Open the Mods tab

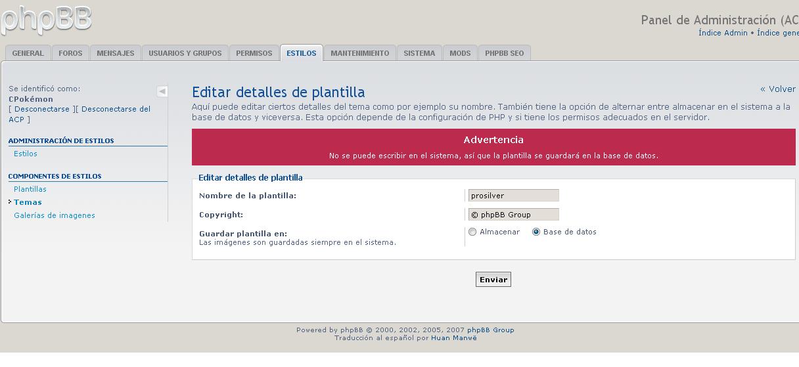[460, 53]
